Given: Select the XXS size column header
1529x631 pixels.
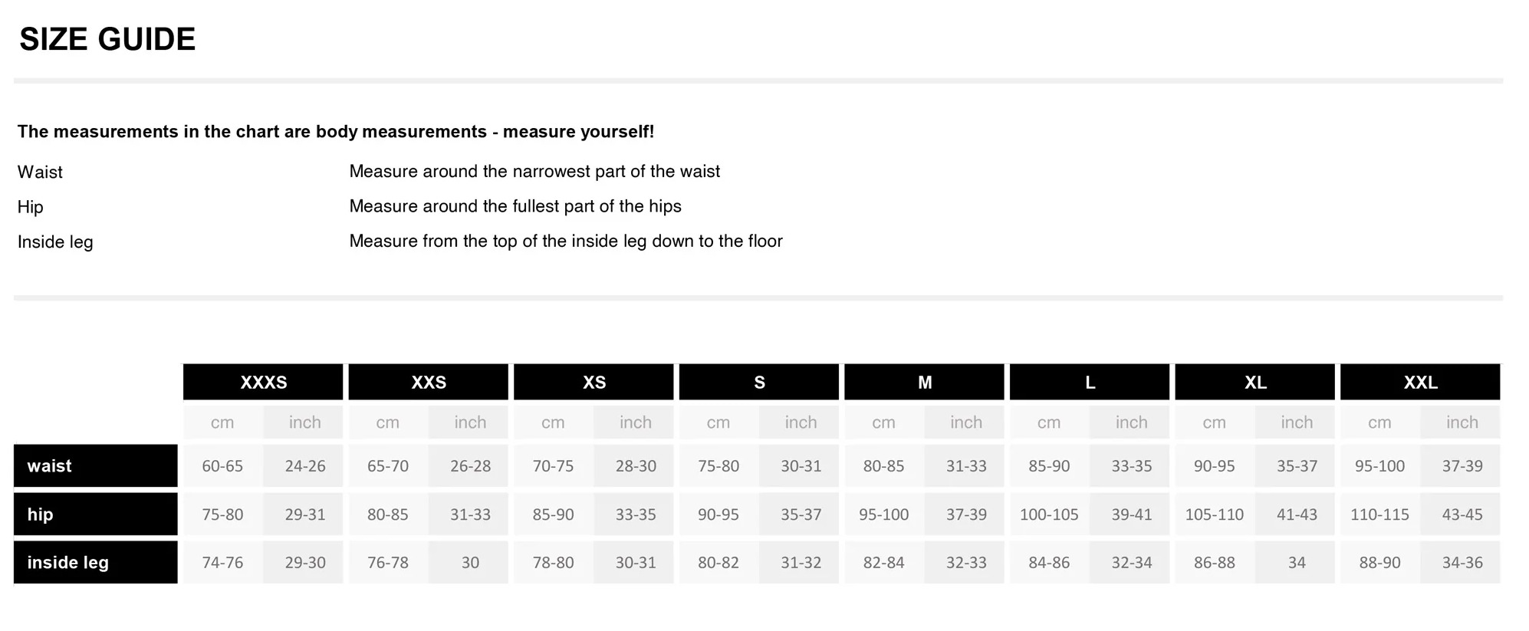Looking at the screenshot, I should click(x=429, y=382).
